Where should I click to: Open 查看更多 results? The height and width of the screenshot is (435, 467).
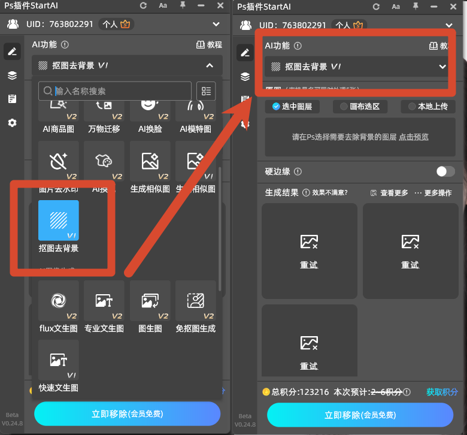[389, 193]
